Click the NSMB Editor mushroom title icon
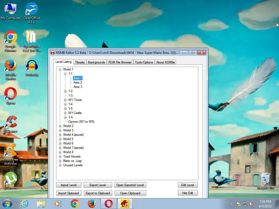The height and width of the screenshot is (209, 279). [x=53, y=53]
